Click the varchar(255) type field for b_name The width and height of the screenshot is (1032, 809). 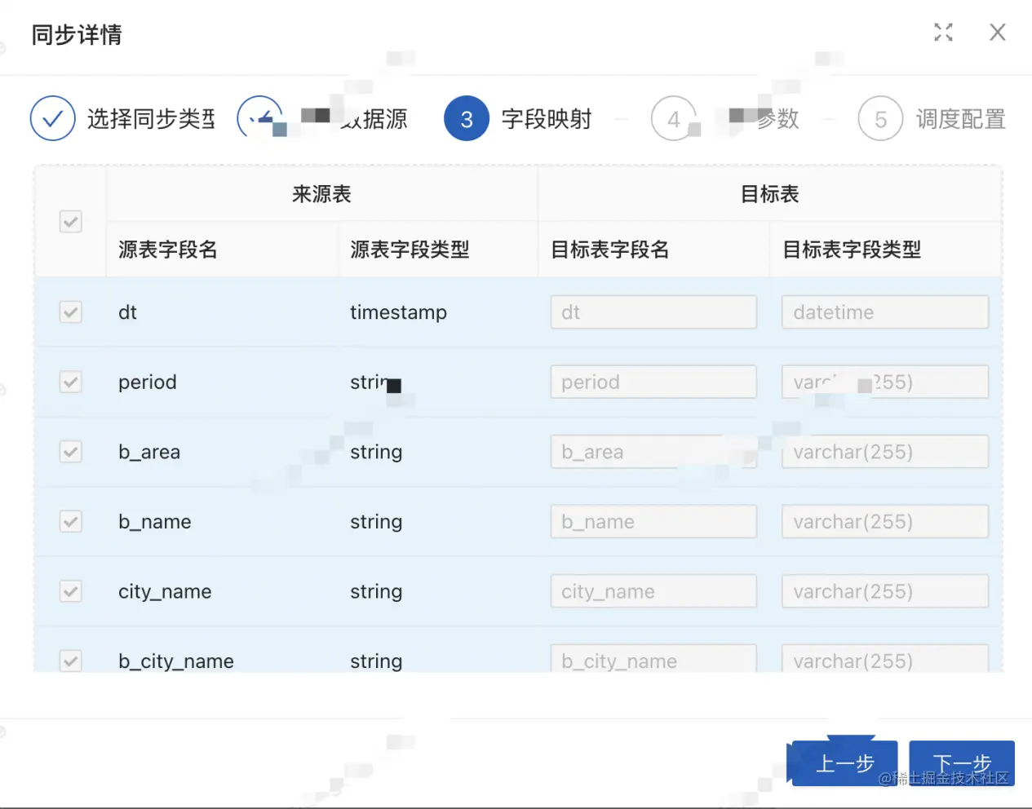pyautogui.click(x=885, y=521)
